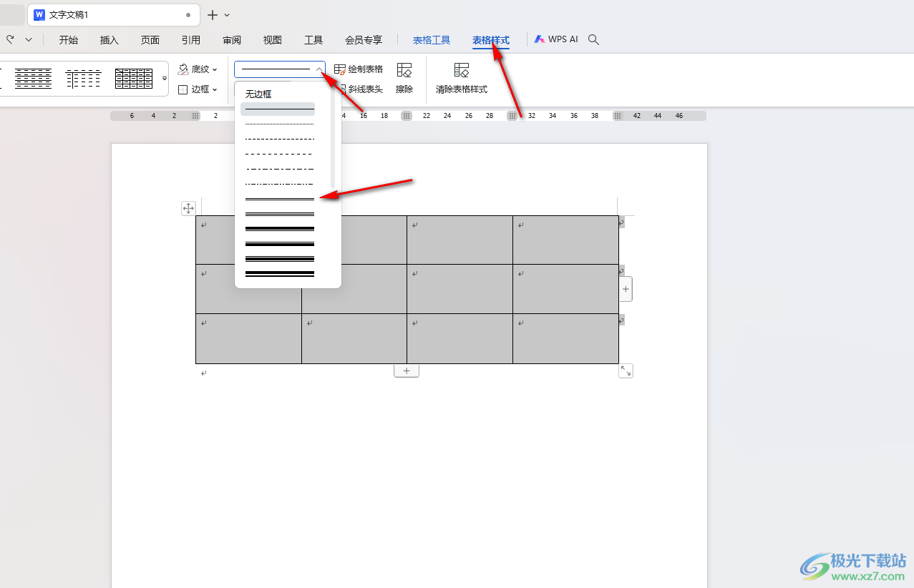Launch WPS AI from the ribbon
The width and height of the screenshot is (914, 588).
click(x=556, y=39)
